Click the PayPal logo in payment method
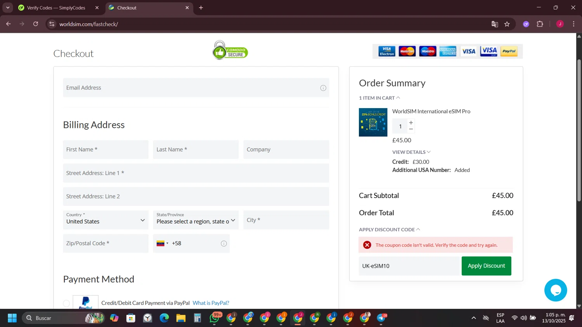 click(85, 302)
